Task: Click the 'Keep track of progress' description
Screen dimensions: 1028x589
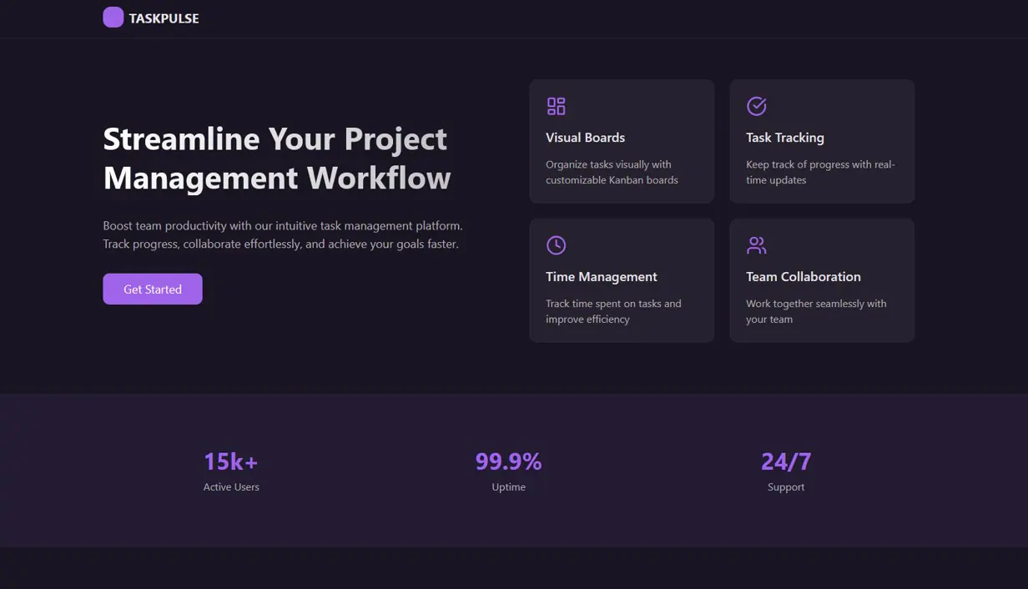Action: (x=820, y=172)
